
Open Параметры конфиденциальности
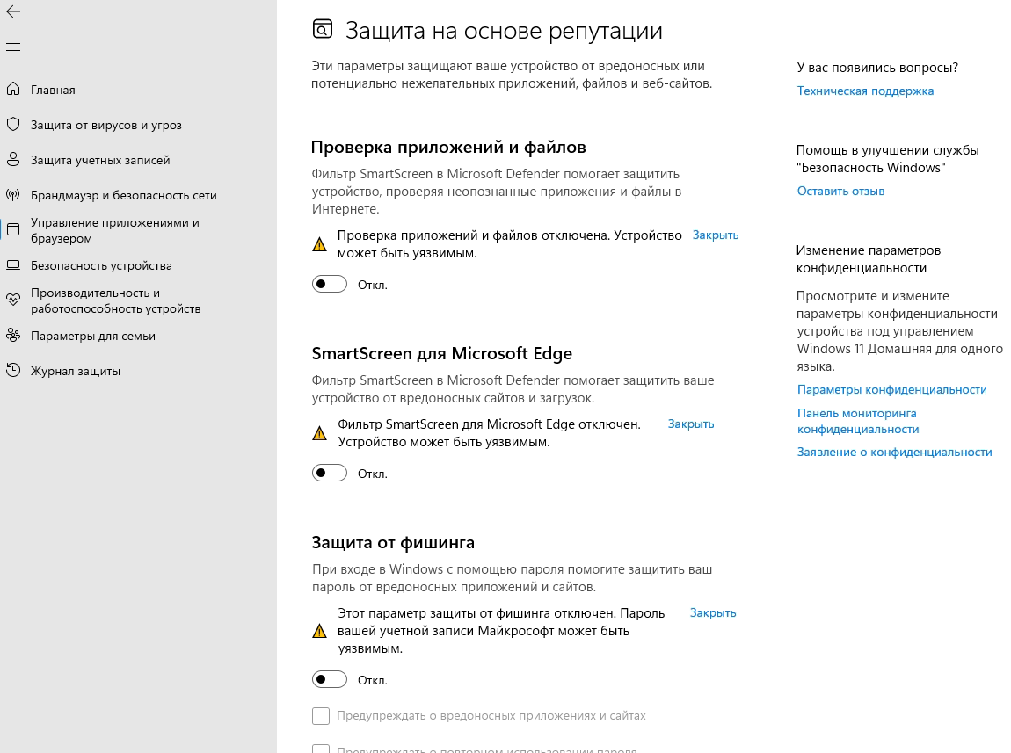click(x=891, y=389)
